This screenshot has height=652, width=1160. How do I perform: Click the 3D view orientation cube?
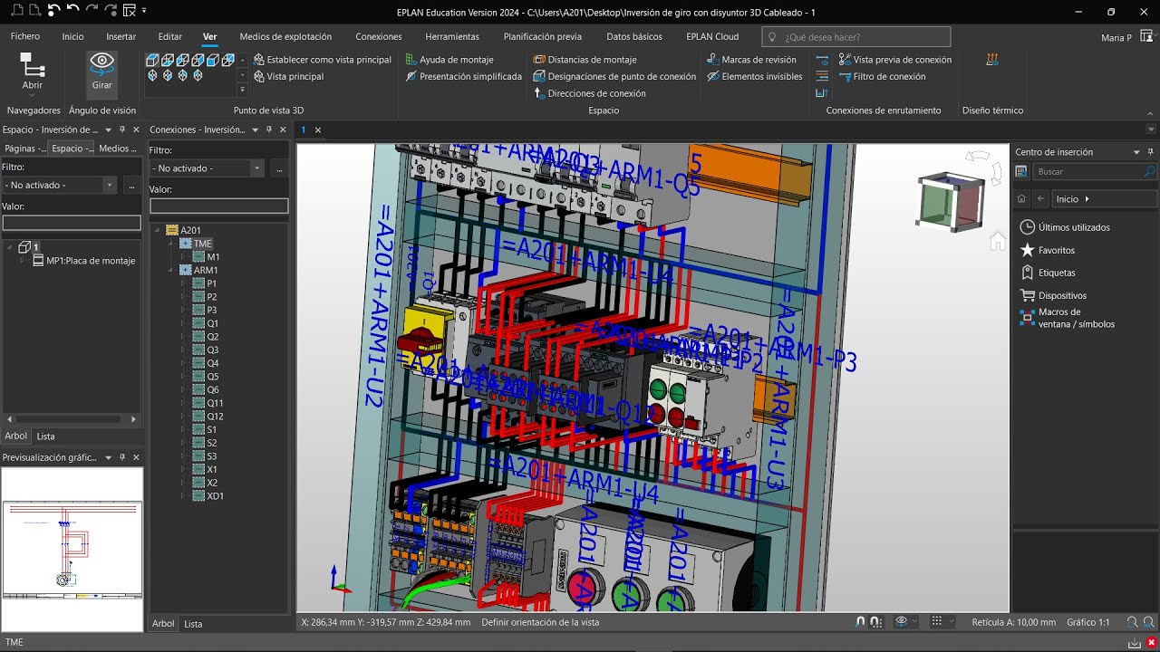coord(951,201)
